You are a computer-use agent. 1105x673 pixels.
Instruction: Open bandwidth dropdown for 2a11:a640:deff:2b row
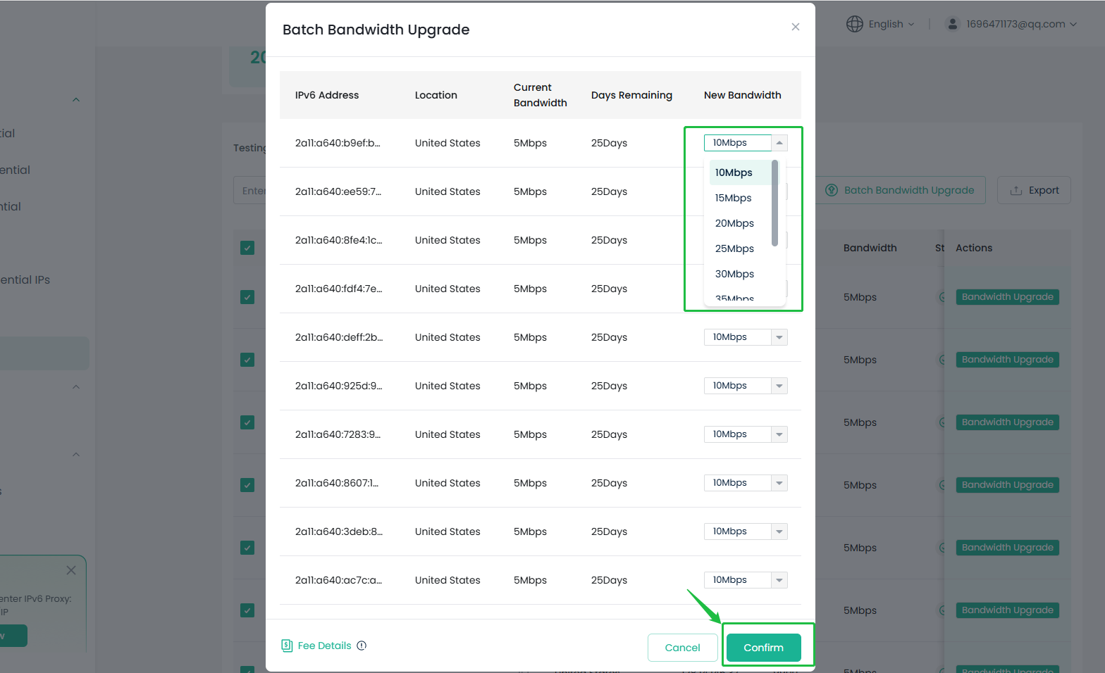(746, 337)
